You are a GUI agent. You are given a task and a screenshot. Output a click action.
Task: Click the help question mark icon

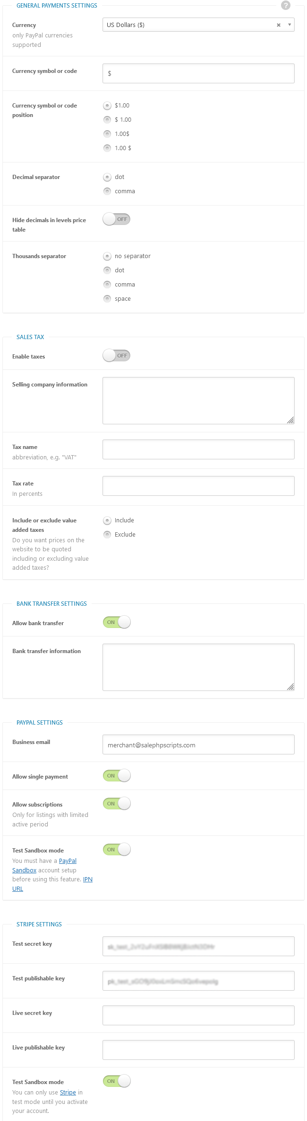285,5
